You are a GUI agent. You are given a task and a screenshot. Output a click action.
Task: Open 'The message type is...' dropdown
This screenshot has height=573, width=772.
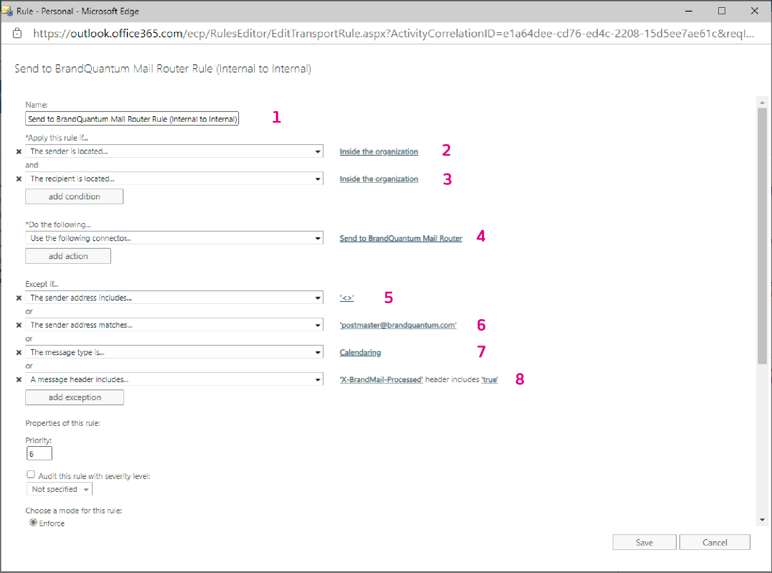[x=174, y=352]
